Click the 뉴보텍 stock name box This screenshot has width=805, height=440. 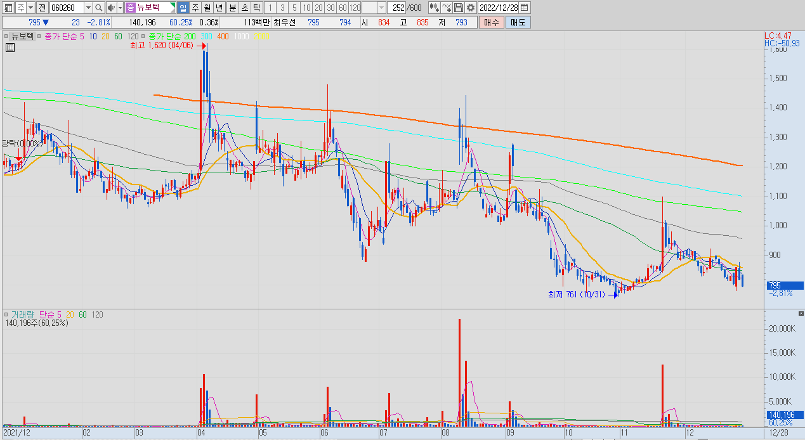point(150,8)
